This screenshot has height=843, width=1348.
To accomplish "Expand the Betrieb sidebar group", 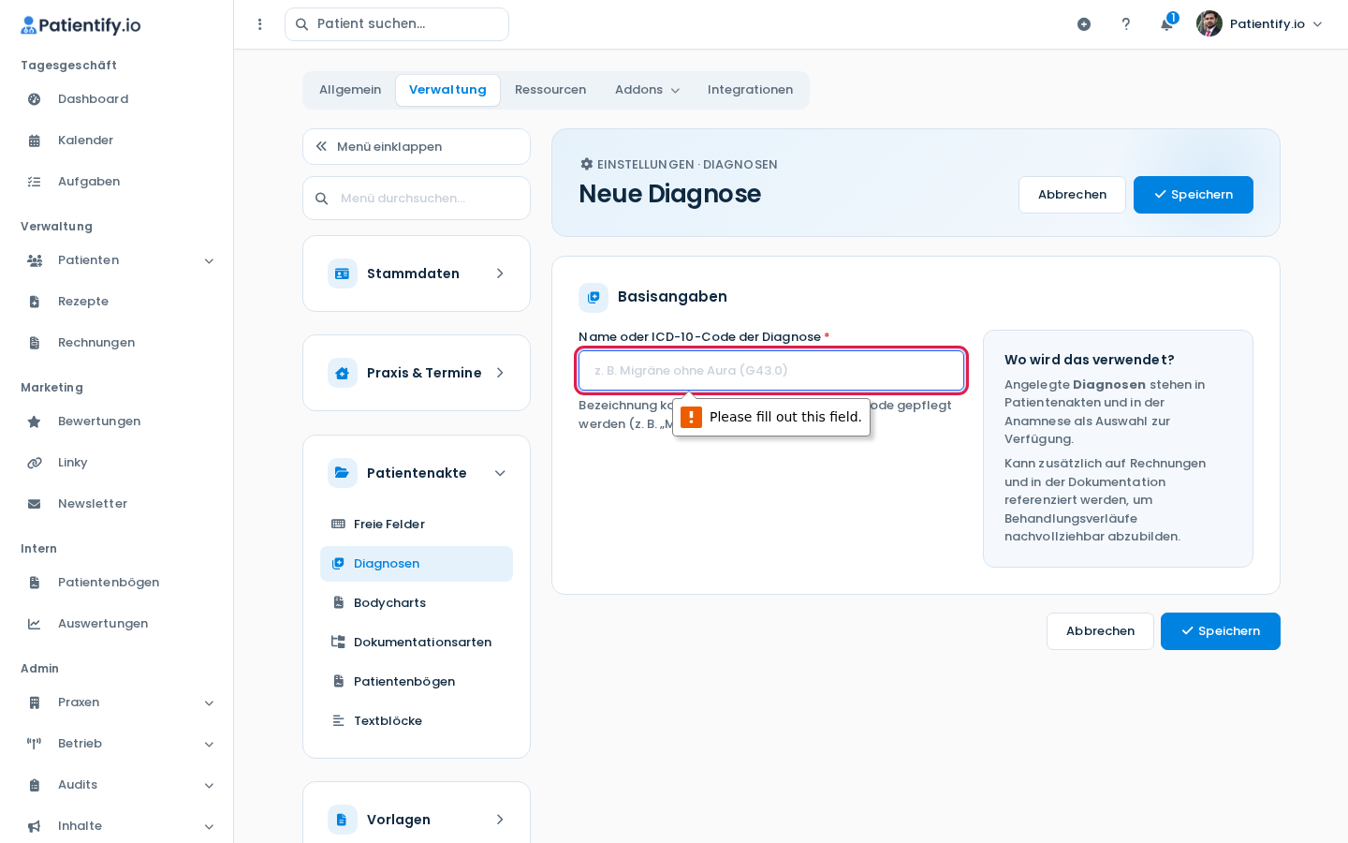I will (210, 745).
